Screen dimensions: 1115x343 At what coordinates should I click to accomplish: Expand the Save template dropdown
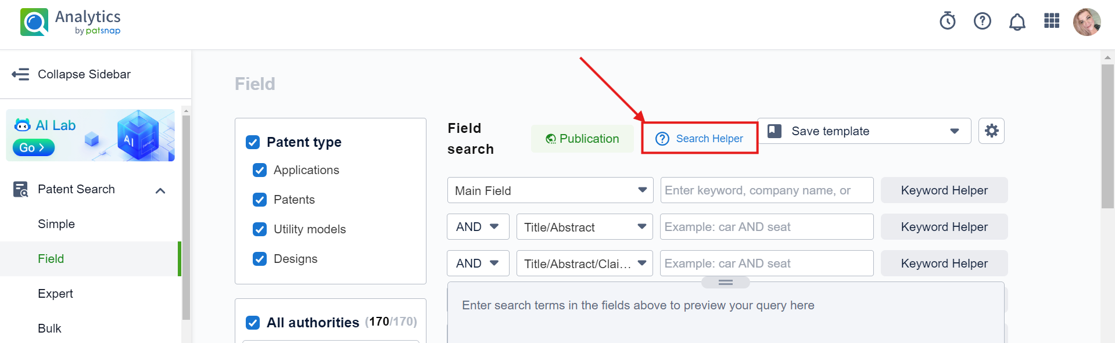click(954, 131)
